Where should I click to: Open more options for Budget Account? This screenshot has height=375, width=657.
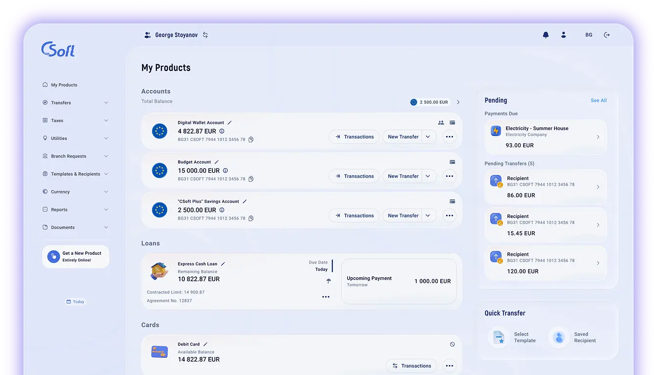pos(450,176)
